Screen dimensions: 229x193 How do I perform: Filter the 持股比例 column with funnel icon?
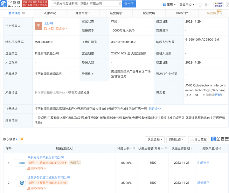click(134, 148)
